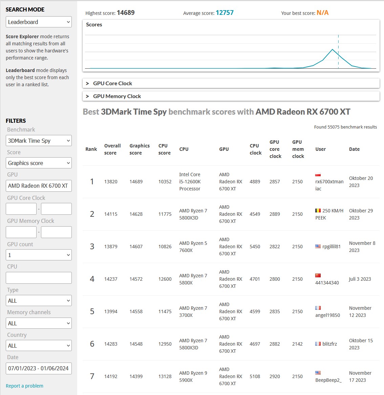Click the Belgium flag next to 250 KM/H PEEK
This screenshot has height=395, width=384.
[x=318, y=211]
